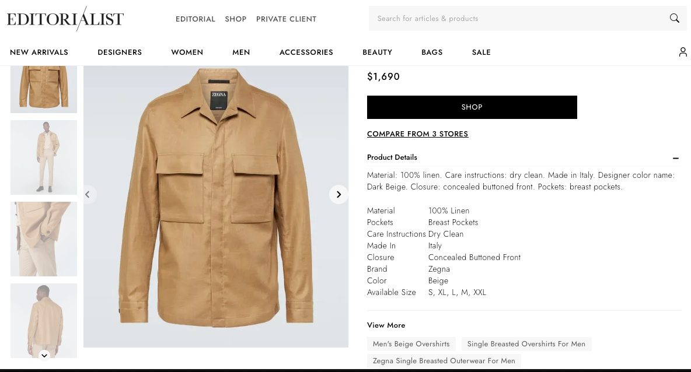The image size is (691, 372).
Task: Click the chevron below the image thumbnails
Action: pos(44,355)
